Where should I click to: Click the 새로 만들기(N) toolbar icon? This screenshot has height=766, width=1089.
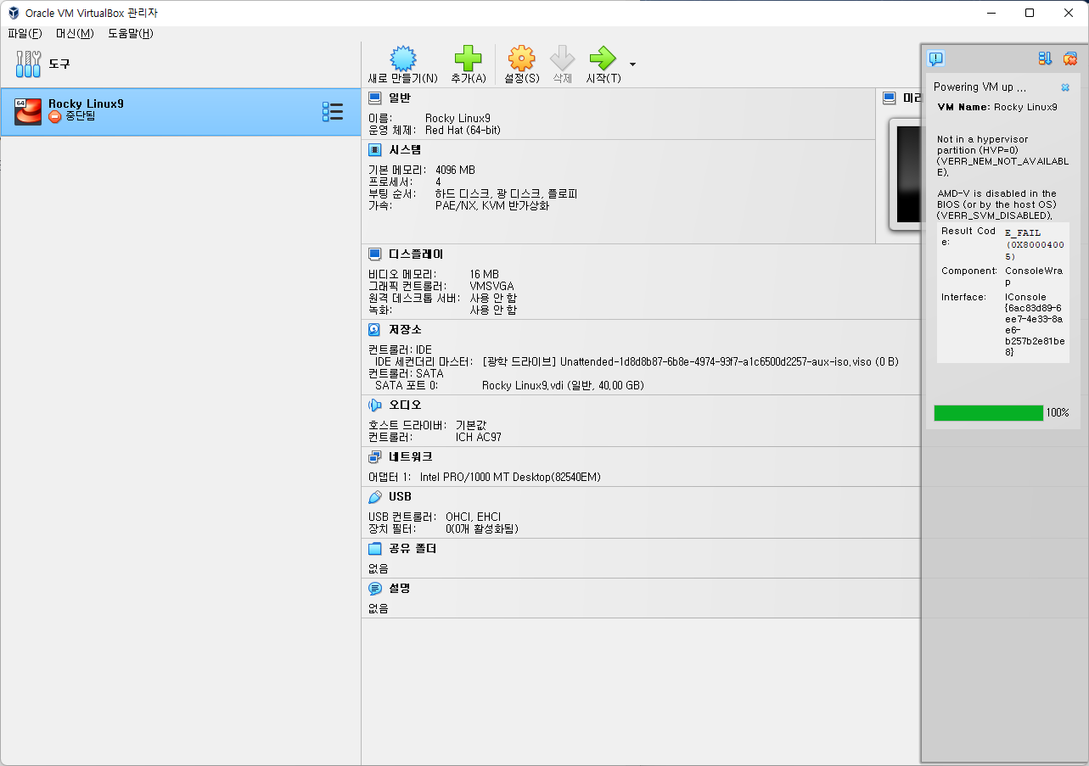pyautogui.click(x=403, y=59)
